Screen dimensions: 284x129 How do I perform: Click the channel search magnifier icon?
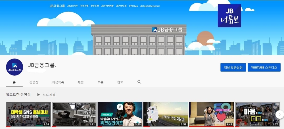[x=139, y=82]
